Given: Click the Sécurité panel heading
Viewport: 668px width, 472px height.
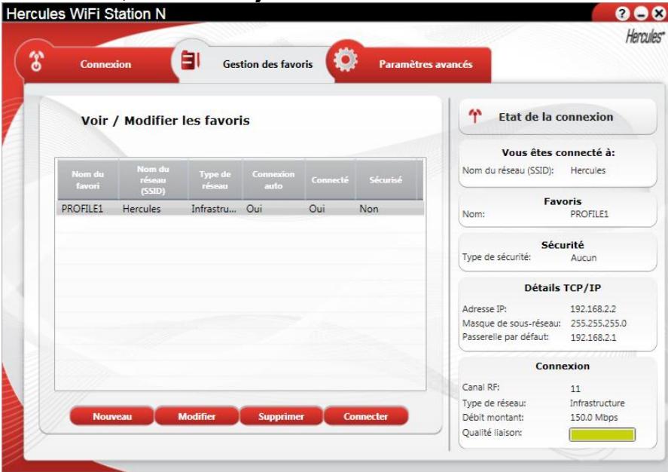Looking at the screenshot, I should 563,245.
